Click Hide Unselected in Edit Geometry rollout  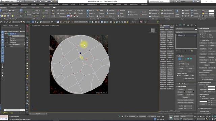point(208,70)
